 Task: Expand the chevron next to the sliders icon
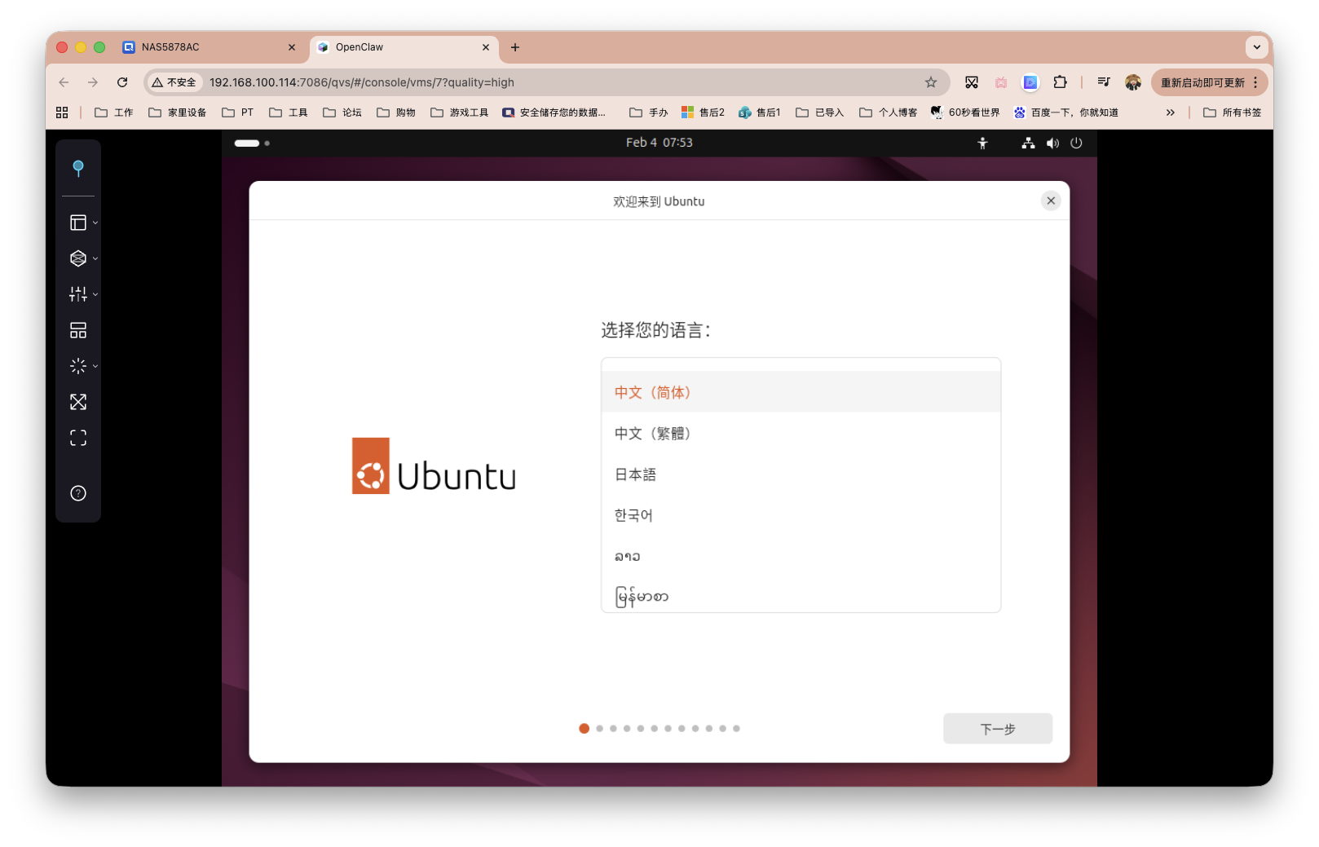pyautogui.click(x=94, y=293)
